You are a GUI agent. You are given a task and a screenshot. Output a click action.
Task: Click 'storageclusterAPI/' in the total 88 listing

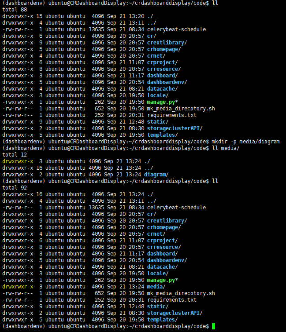click(175, 128)
